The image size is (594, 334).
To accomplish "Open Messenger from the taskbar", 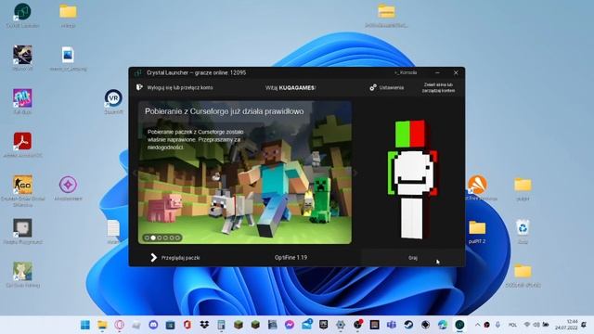I will coord(290,325).
